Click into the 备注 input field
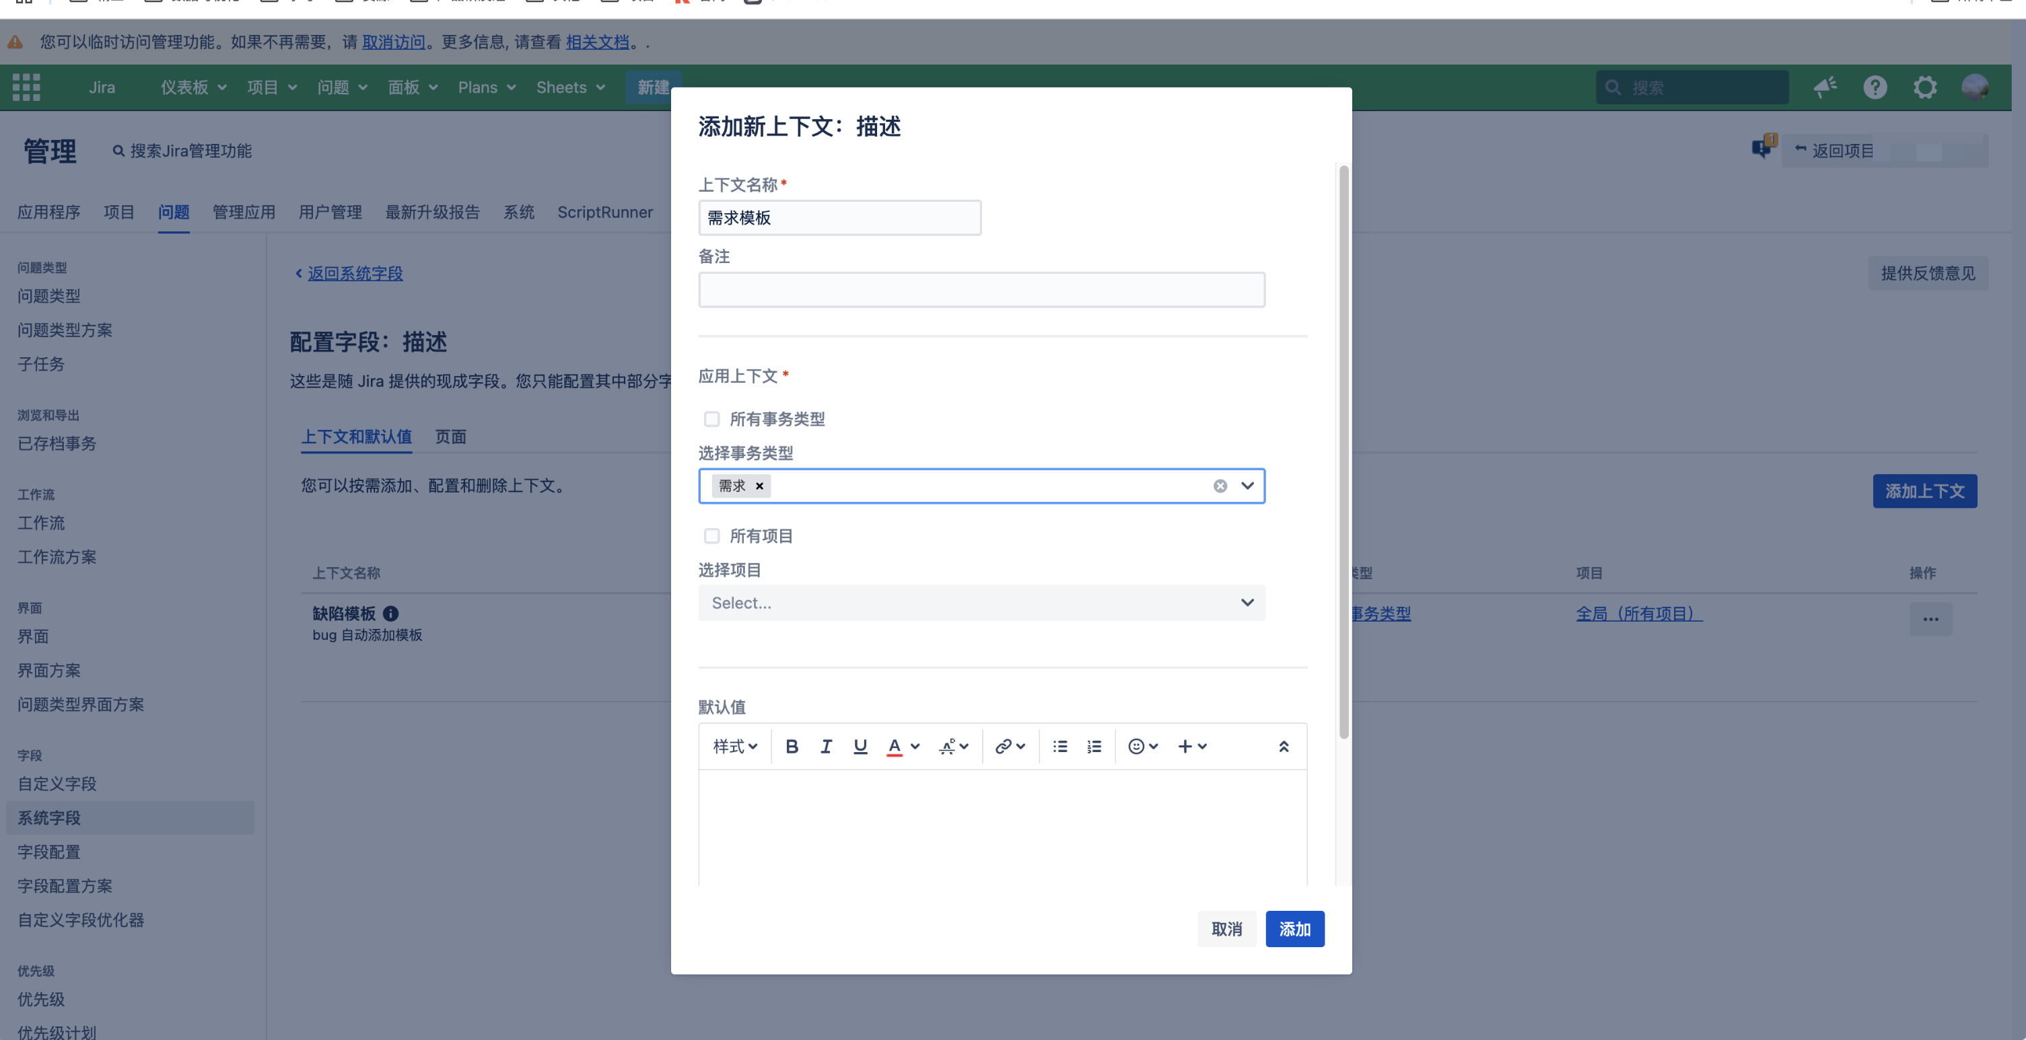 point(981,290)
